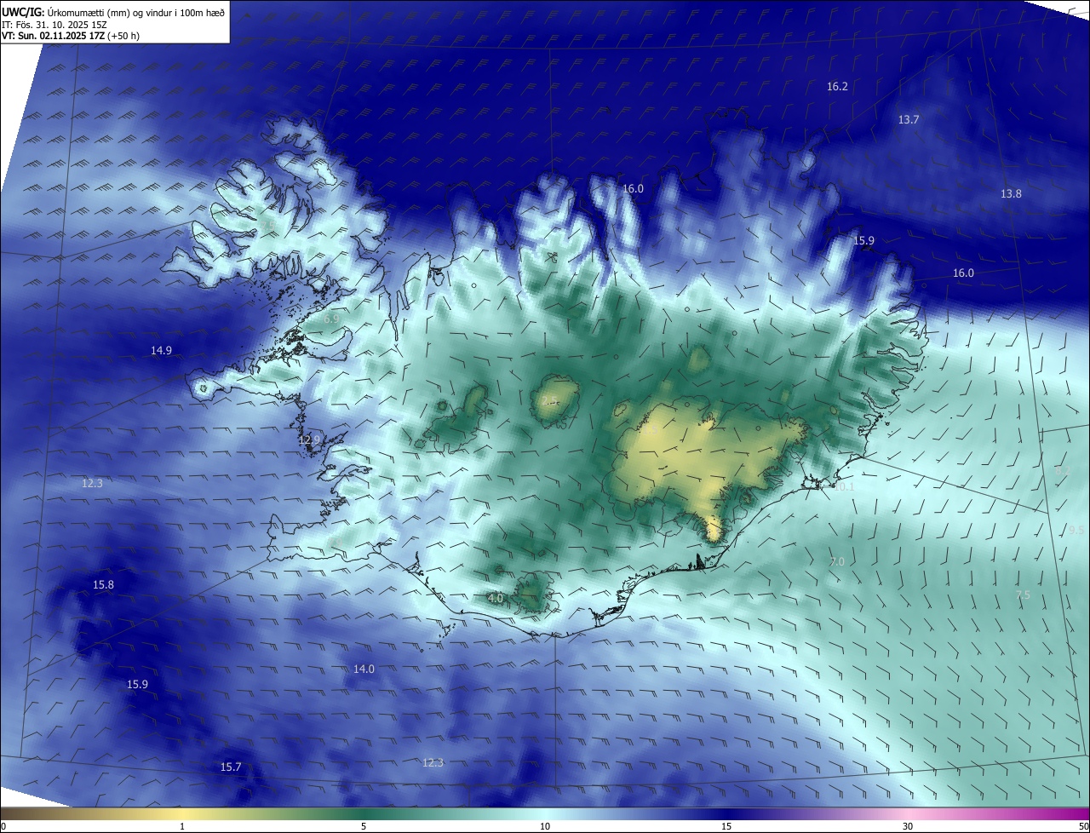Click the 2.5 value on the small glacier
Viewport: 1090px width, 833px height.
[x=549, y=400]
